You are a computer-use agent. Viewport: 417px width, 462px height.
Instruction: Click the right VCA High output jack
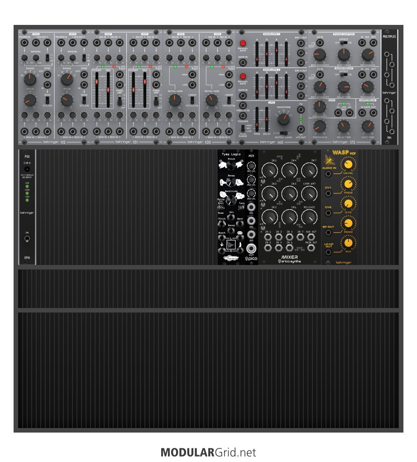point(229,75)
